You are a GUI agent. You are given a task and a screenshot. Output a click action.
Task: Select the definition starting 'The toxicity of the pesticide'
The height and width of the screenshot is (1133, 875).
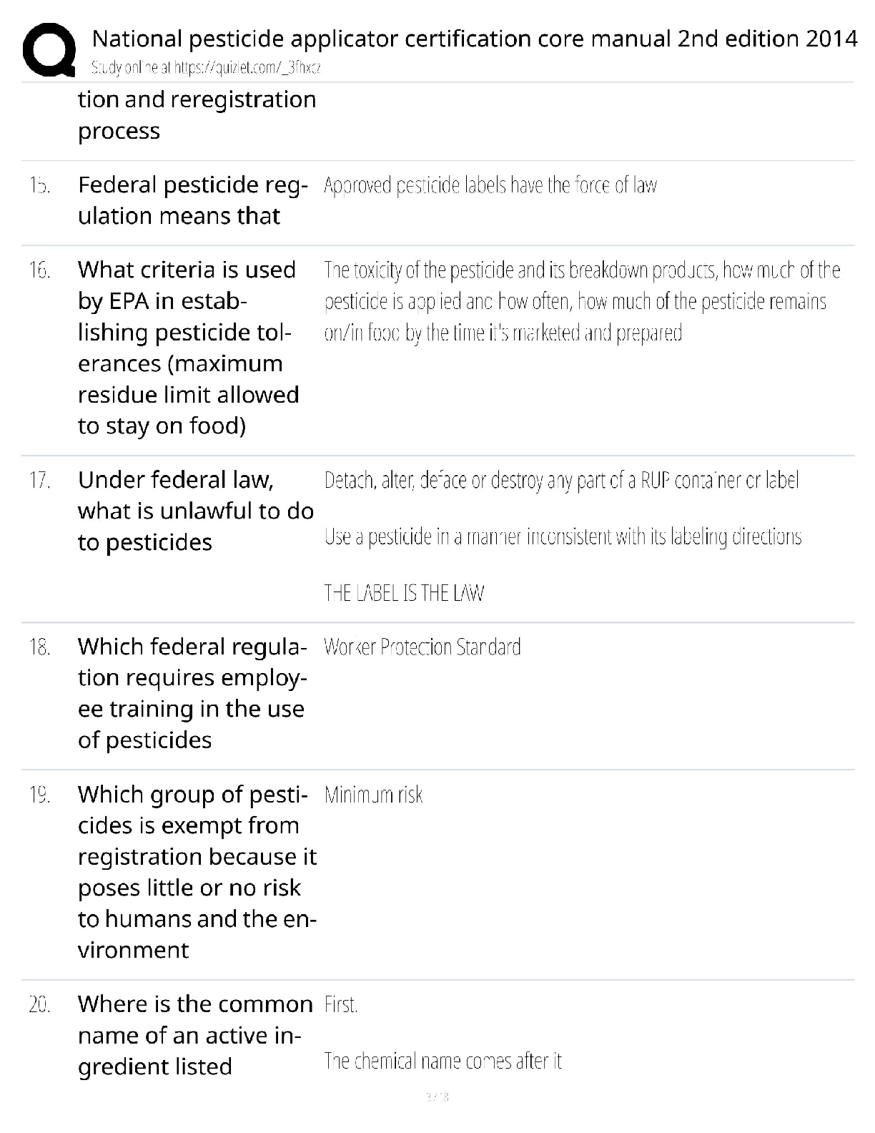[581, 301]
